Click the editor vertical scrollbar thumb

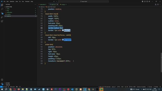click(161, 63)
